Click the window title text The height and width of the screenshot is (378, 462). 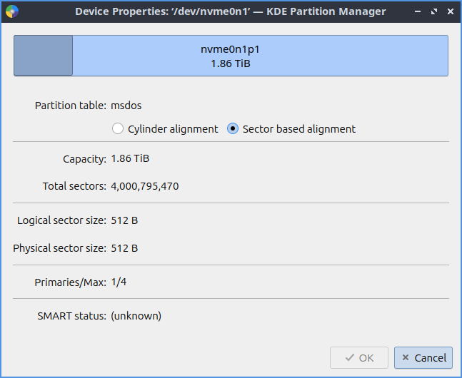coord(231,11)
